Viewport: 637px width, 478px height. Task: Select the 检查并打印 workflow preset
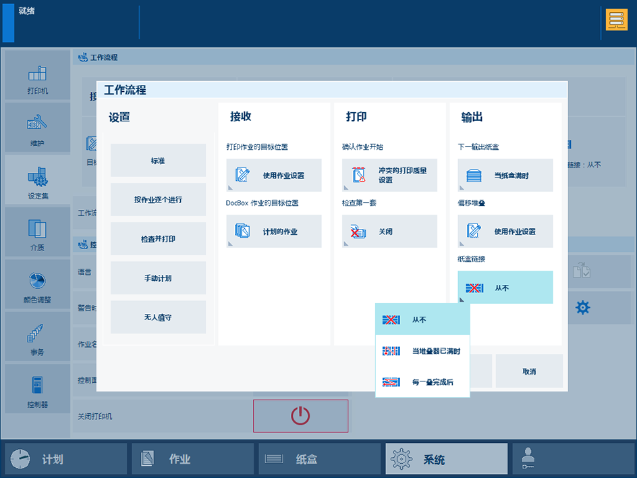pyautogui.click(x=158, y=239)
